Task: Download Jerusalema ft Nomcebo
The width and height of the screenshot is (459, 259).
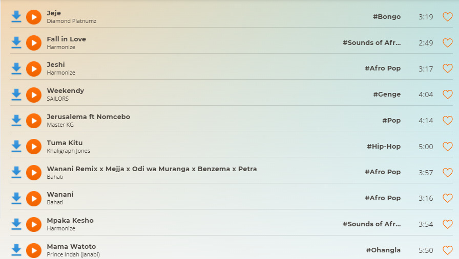Action: [16, 121]
